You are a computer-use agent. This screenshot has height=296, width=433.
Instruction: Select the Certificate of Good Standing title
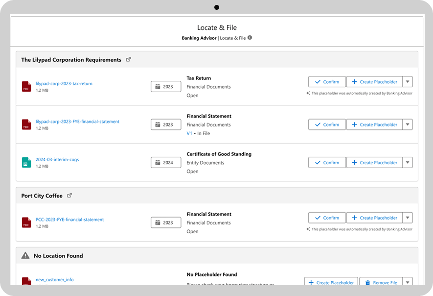click(x=219, y=154)
